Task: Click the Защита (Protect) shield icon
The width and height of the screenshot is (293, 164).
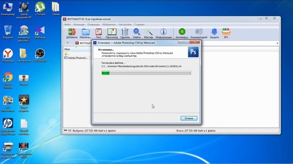Action: 214,33
